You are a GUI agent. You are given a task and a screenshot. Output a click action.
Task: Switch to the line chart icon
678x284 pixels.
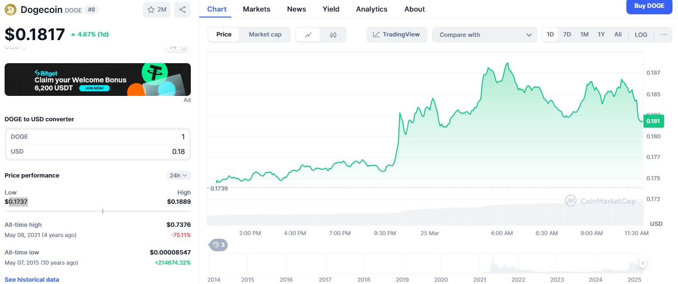point(308,35)
